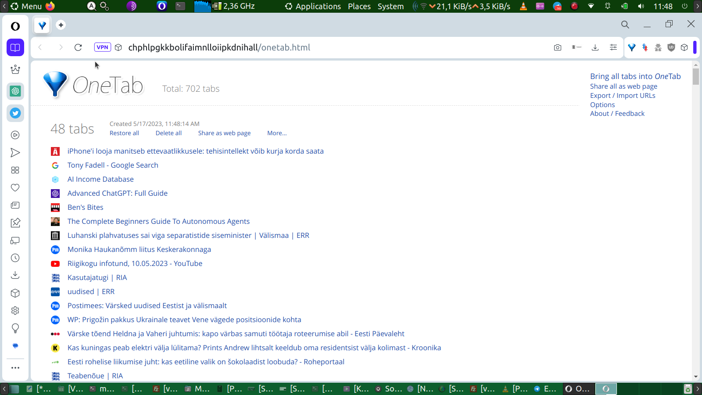The height and width of the screenshot is (395, 702).
Task: Open Bookmarks heart icon in sidebar
Action: coord(15,188)
